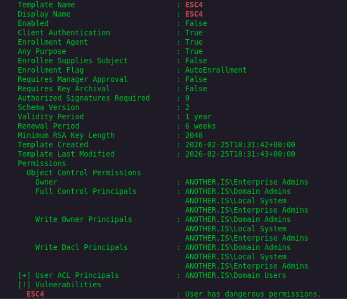Image resolution: width=347 pixels, height=299 pixels.
Task: Click the Validity Period 1 year value
Action: click(198, 117)
